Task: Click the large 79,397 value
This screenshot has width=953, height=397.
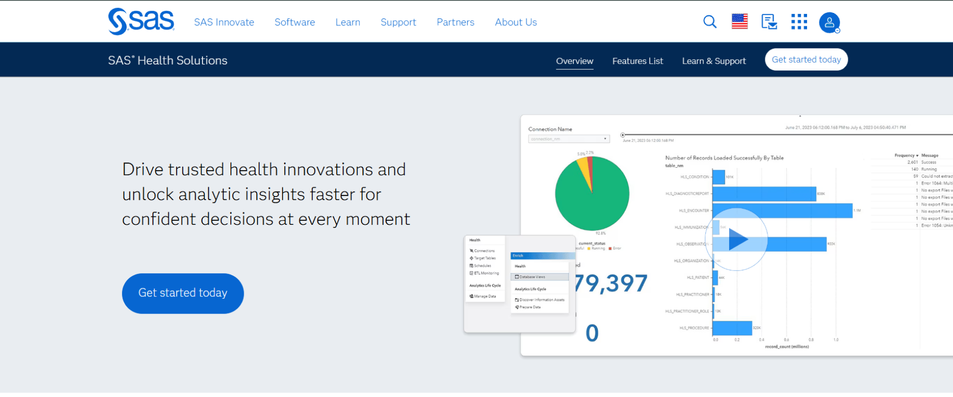Action: click(612, 283)
